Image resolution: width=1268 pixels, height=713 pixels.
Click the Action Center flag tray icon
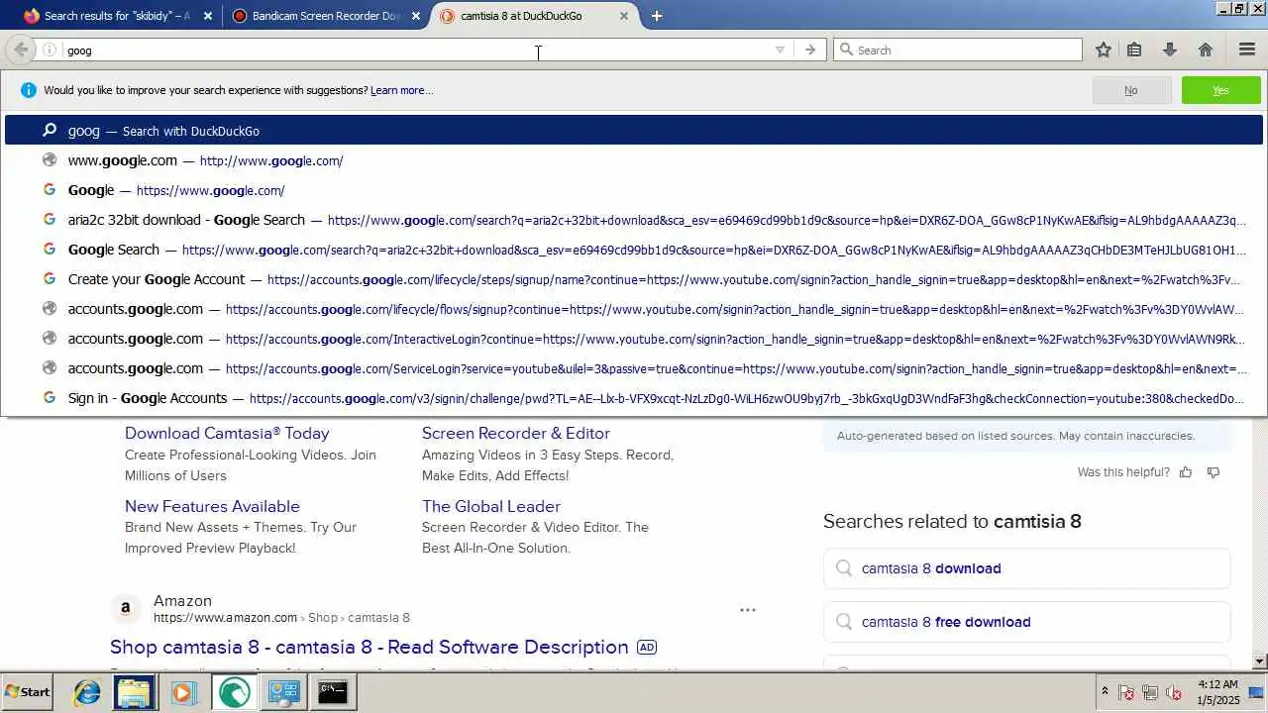[x=1126, y=692]
